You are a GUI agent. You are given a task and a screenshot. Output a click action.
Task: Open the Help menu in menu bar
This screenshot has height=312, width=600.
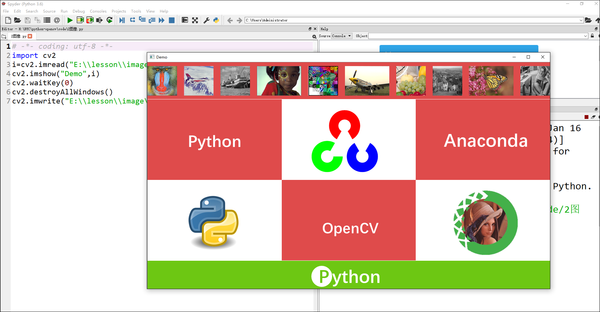click(164, 11)
